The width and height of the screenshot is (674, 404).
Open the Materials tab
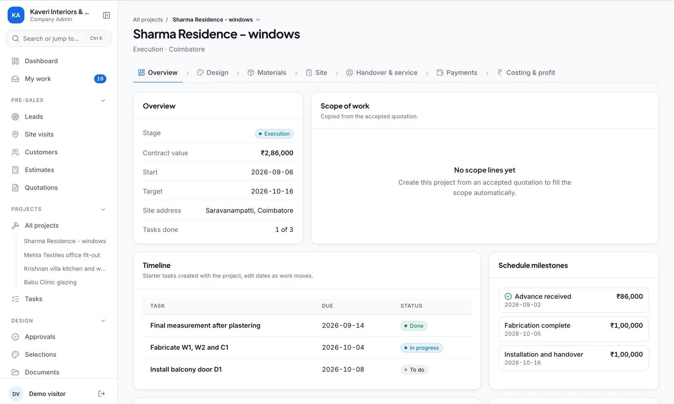point(267,72)
